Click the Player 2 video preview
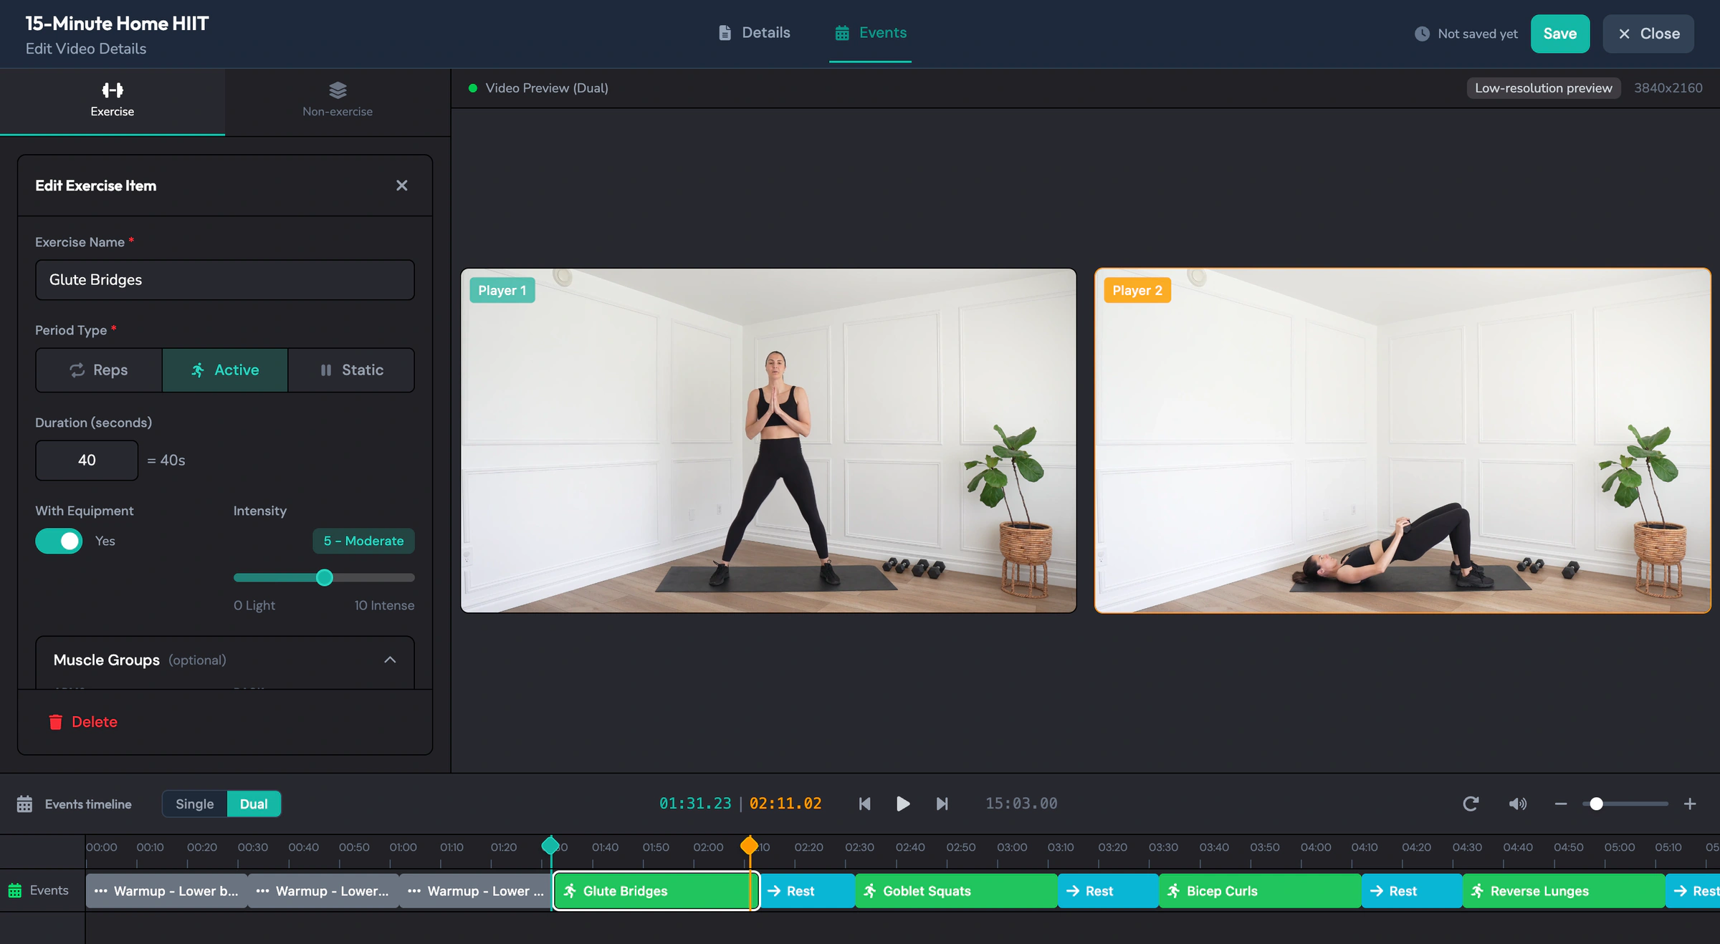 [1403, 440]
